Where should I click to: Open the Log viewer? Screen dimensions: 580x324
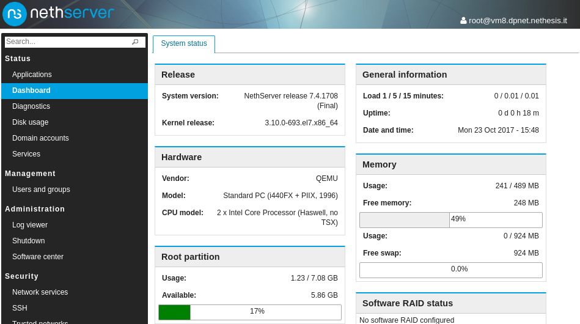[30, 225]
